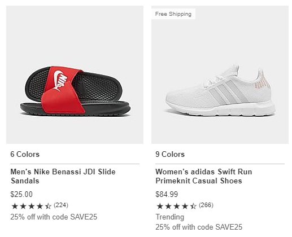Open the (224) reviews count for sandals
This screenshot has height=237, width=292.
(x=61, y=205)
